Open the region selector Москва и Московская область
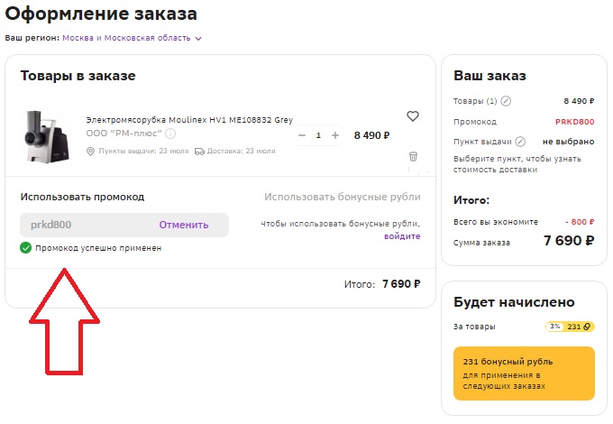Image resolution: width=613 pixels, height=424 pixels. (x=126, y=38)
